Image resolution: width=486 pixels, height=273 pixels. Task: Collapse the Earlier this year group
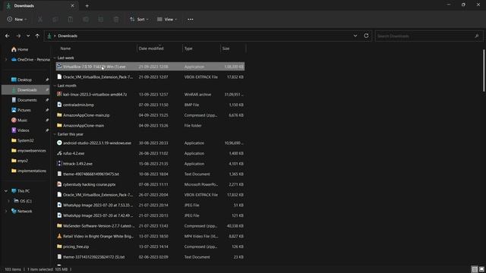pyautogui.click(x=55, y=134)
